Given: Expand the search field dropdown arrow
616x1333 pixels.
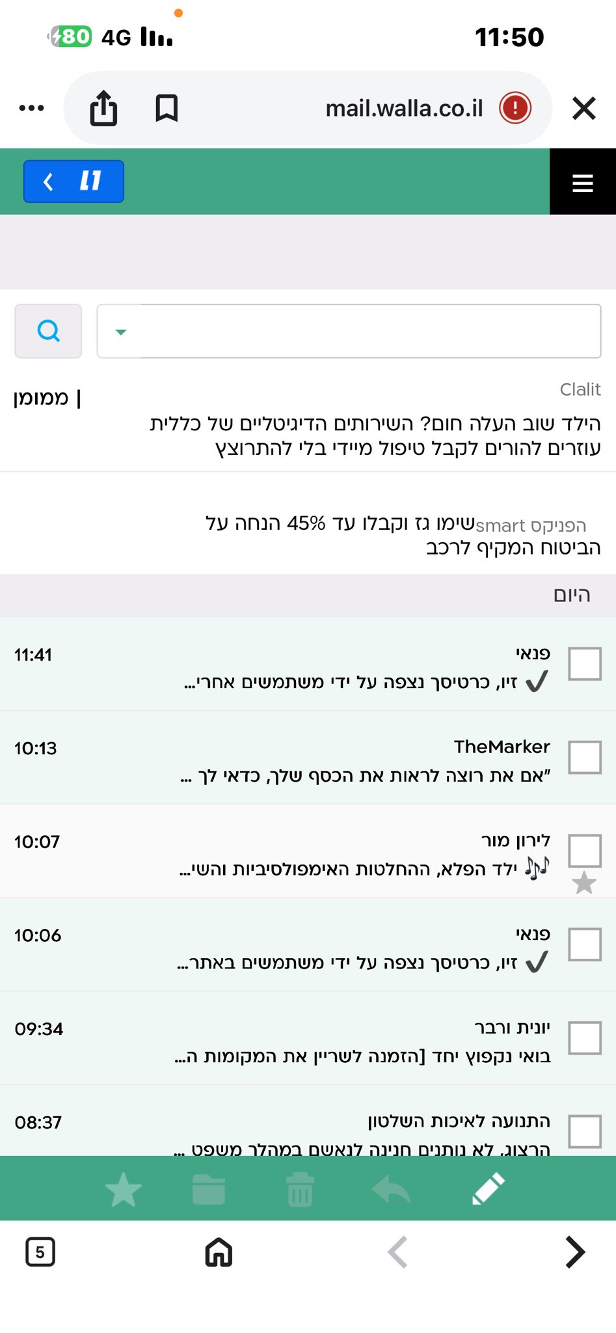Looking at the screenshot, I should click(x=120, y=332).
